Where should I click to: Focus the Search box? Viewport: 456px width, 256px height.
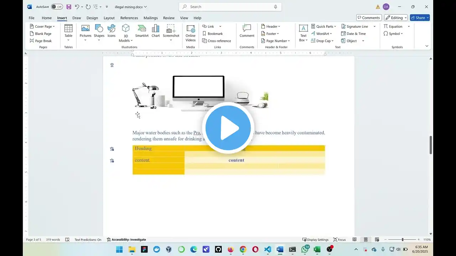[230, 7]
